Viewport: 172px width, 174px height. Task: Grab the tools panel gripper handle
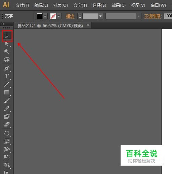point(6,28)
